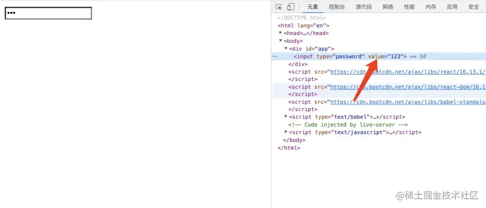Select the <!DOCTYPE html> line
Screen dimensions: 486x208
point(302,18)
